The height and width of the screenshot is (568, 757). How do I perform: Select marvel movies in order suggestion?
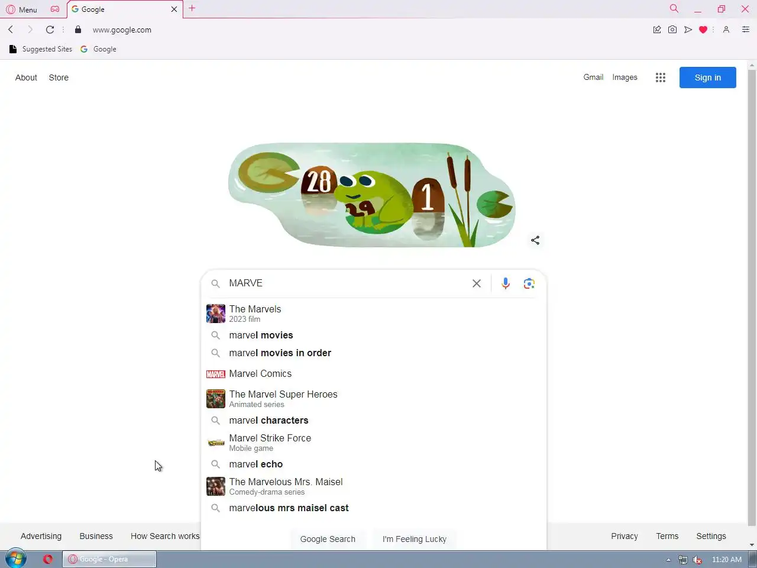[374, 353]
